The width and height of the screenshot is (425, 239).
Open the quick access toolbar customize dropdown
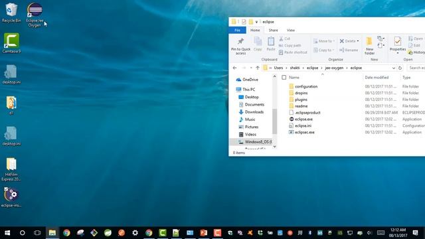coord(256,22)
